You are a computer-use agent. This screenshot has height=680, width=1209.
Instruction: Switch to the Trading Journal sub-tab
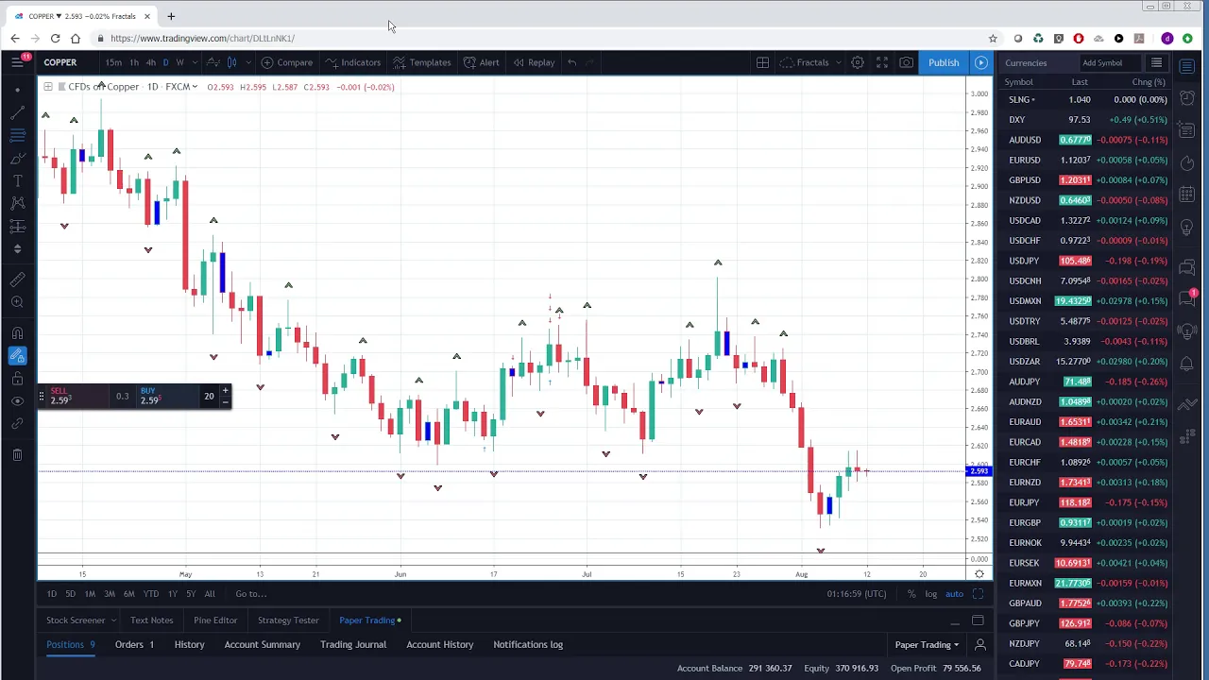[x=353, y=645]
